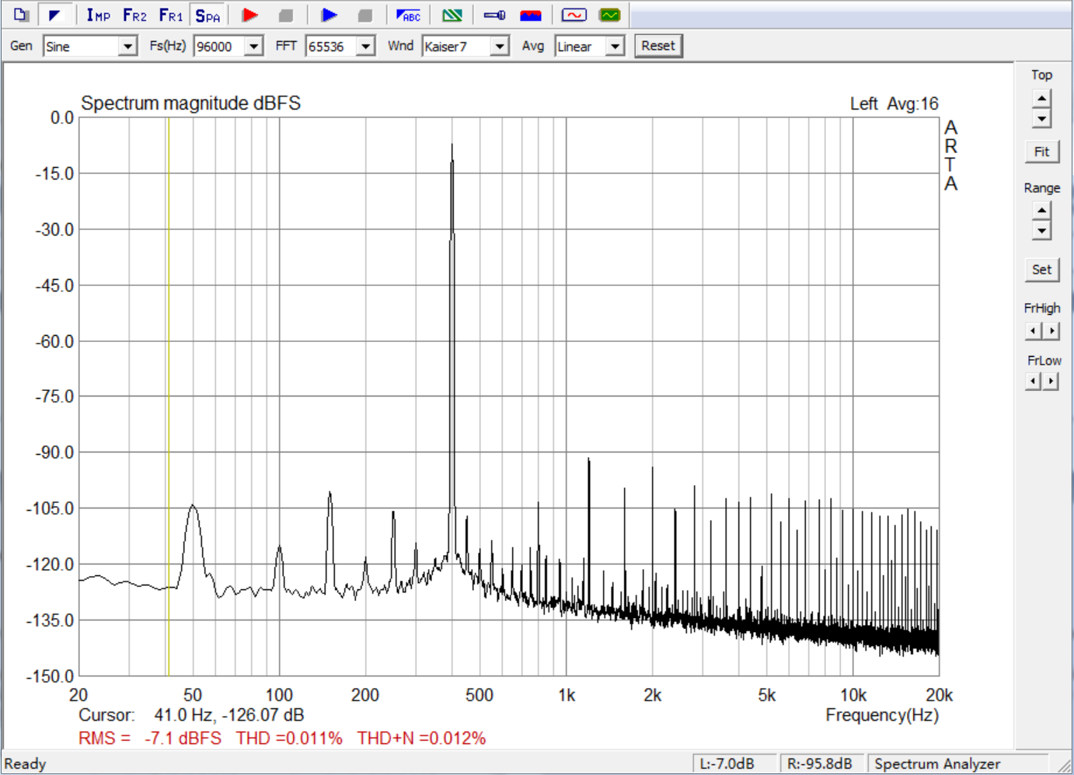This screenshot has height=775, width=1074.
Task: Click the FrLow left arrow
Action: tap(1033, 381)
